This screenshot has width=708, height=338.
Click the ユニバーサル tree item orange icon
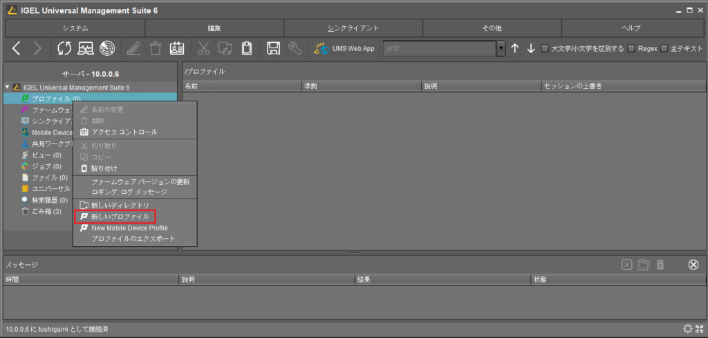pos(26,189)
